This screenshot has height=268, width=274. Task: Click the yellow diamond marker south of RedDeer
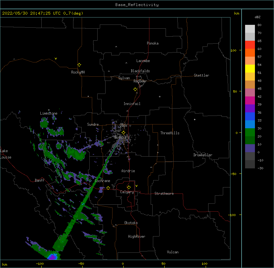[135, 89]
